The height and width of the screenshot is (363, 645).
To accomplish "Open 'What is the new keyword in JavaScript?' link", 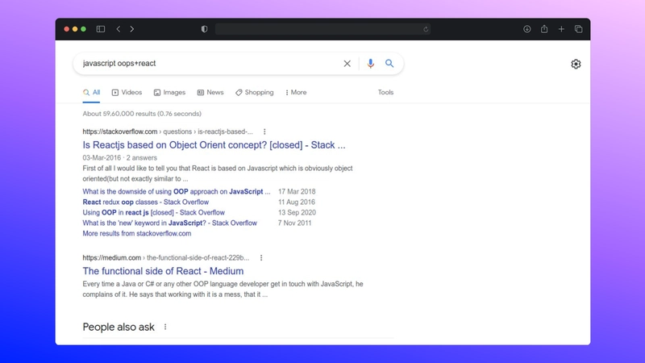I will click(169, 223).
